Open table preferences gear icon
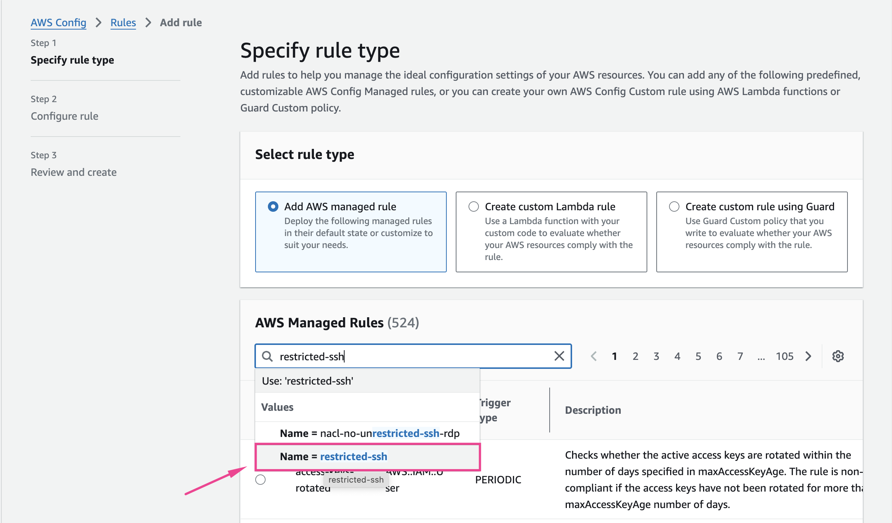Screen dimensions: 892x523 click(838, 356)
